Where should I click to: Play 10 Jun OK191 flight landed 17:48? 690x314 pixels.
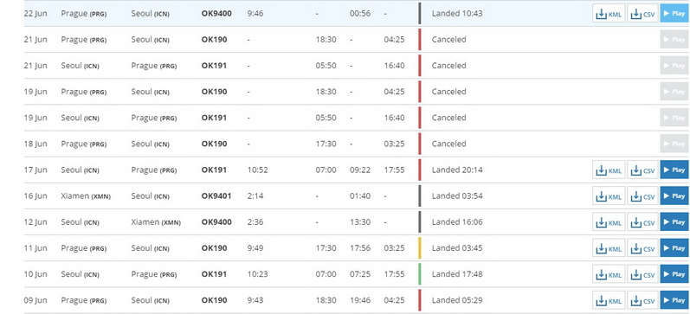(x=674, y=274)
